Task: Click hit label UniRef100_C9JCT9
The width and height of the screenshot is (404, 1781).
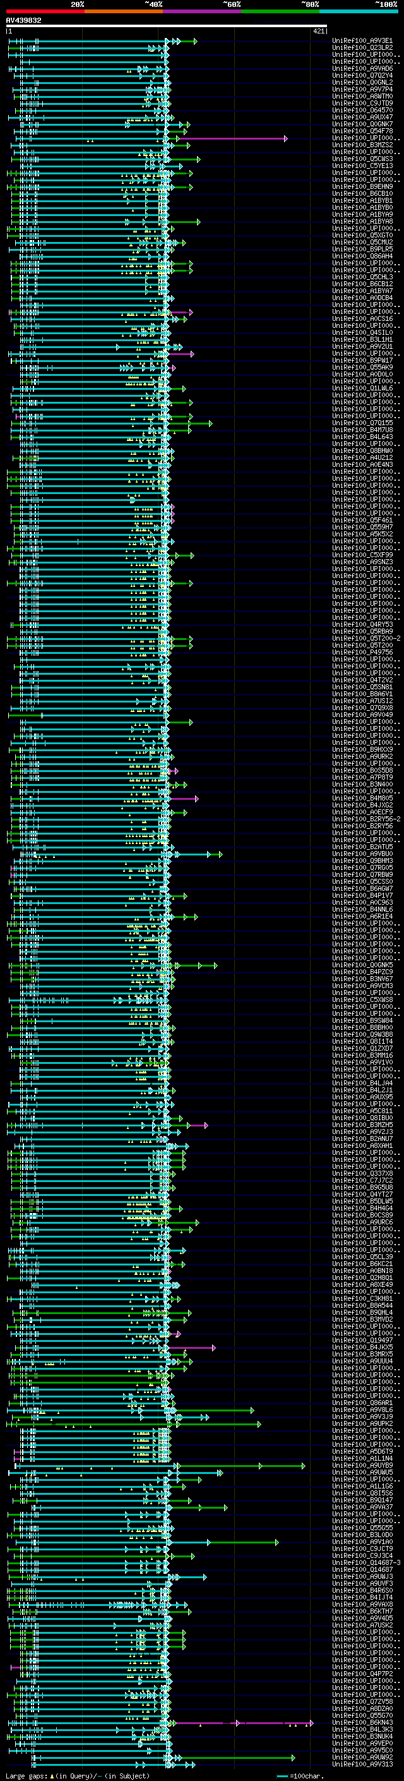Action: coord(362,1549)
